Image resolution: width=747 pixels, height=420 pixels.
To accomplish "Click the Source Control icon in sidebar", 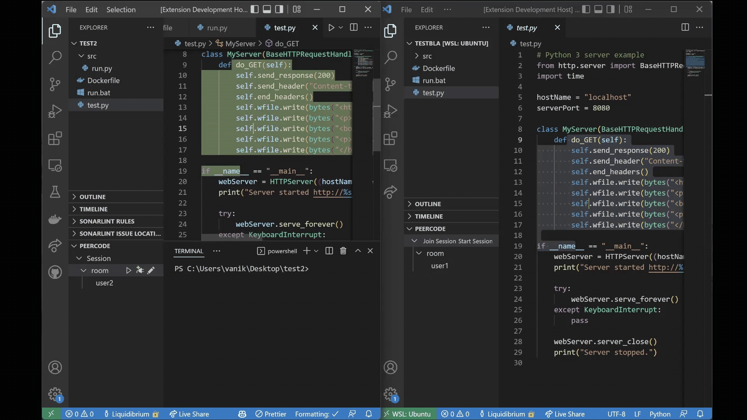I will [54, 84].
